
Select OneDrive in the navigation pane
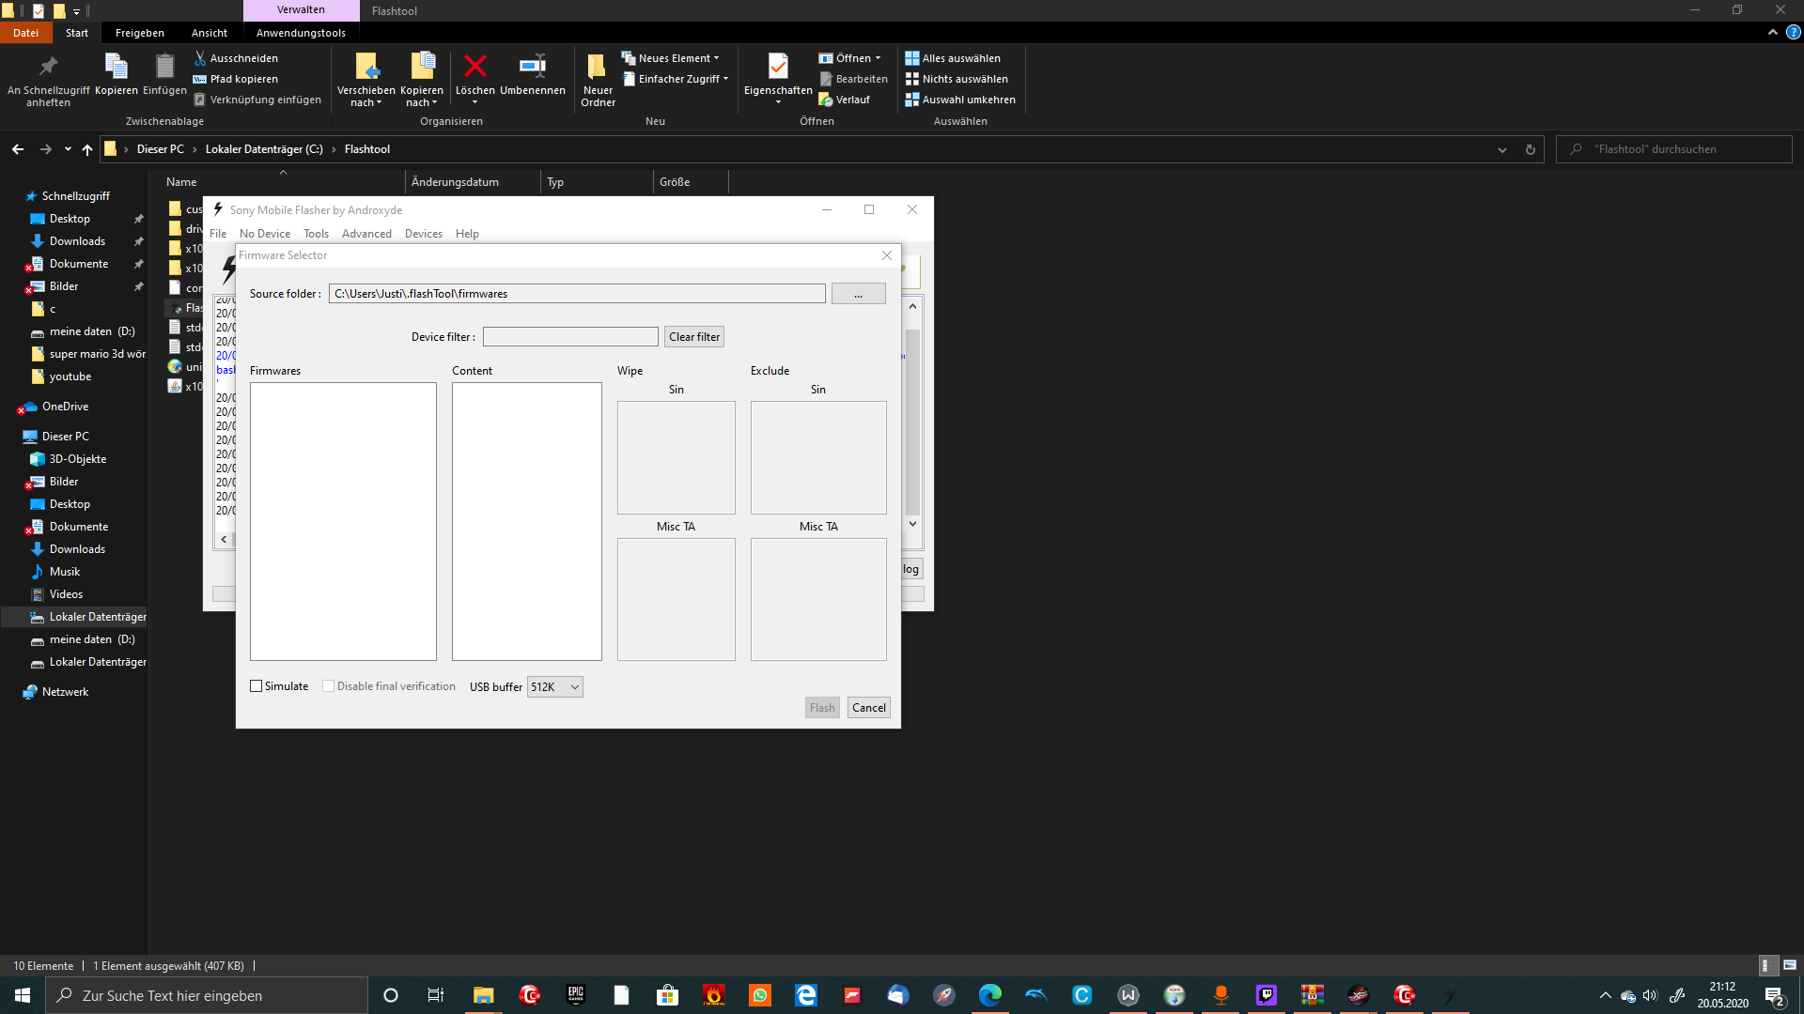65,407
